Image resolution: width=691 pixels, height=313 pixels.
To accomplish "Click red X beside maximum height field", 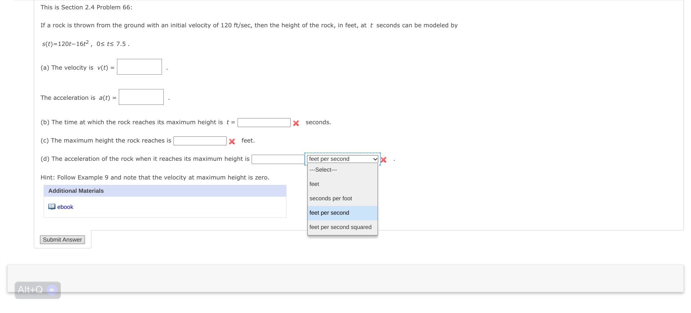I will click(x=232, y=141).
